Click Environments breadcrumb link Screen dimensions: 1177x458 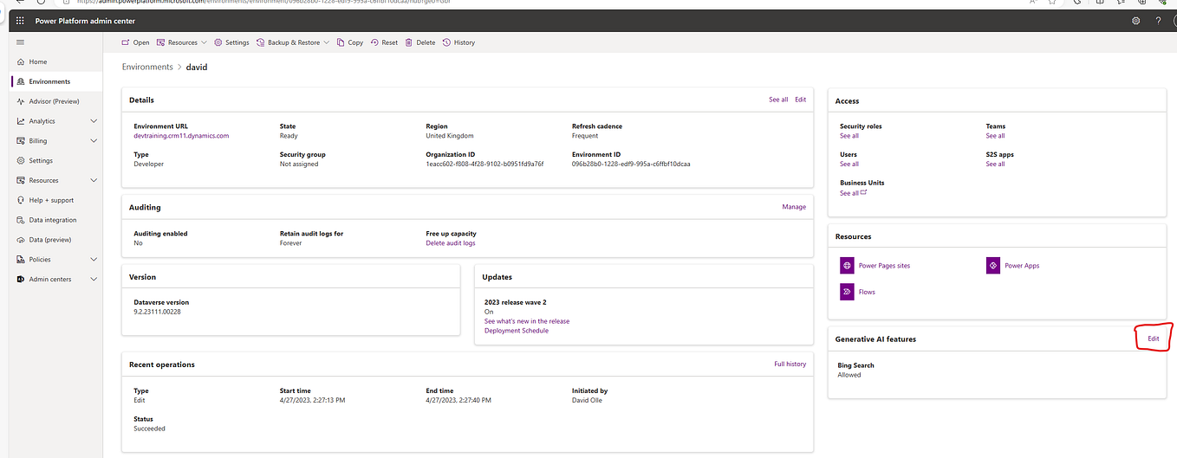click(147, 67)
